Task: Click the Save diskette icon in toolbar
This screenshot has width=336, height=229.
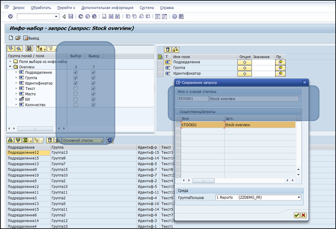Action: [x=71, y=16]
